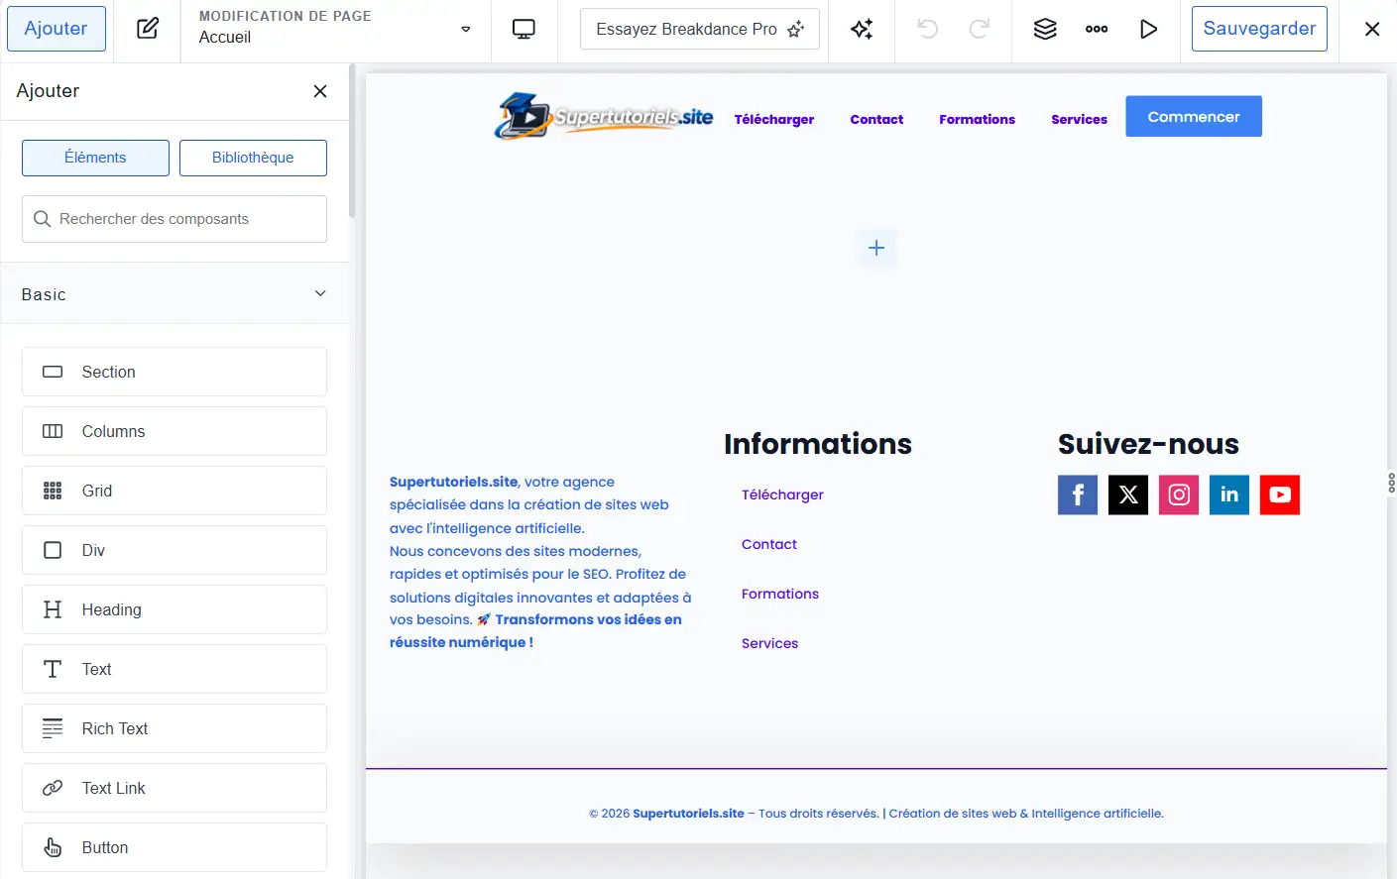Select the Suivez-nous heading
The image size is (1397, 879).
tap(1148, 444)
